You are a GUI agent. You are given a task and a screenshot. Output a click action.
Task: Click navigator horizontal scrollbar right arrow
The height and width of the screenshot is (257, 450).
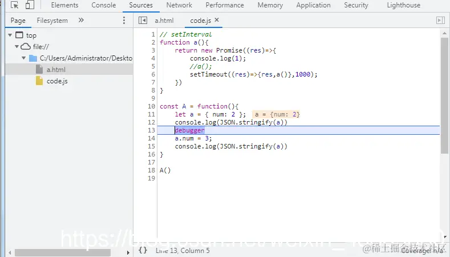[x=128, y=252]
